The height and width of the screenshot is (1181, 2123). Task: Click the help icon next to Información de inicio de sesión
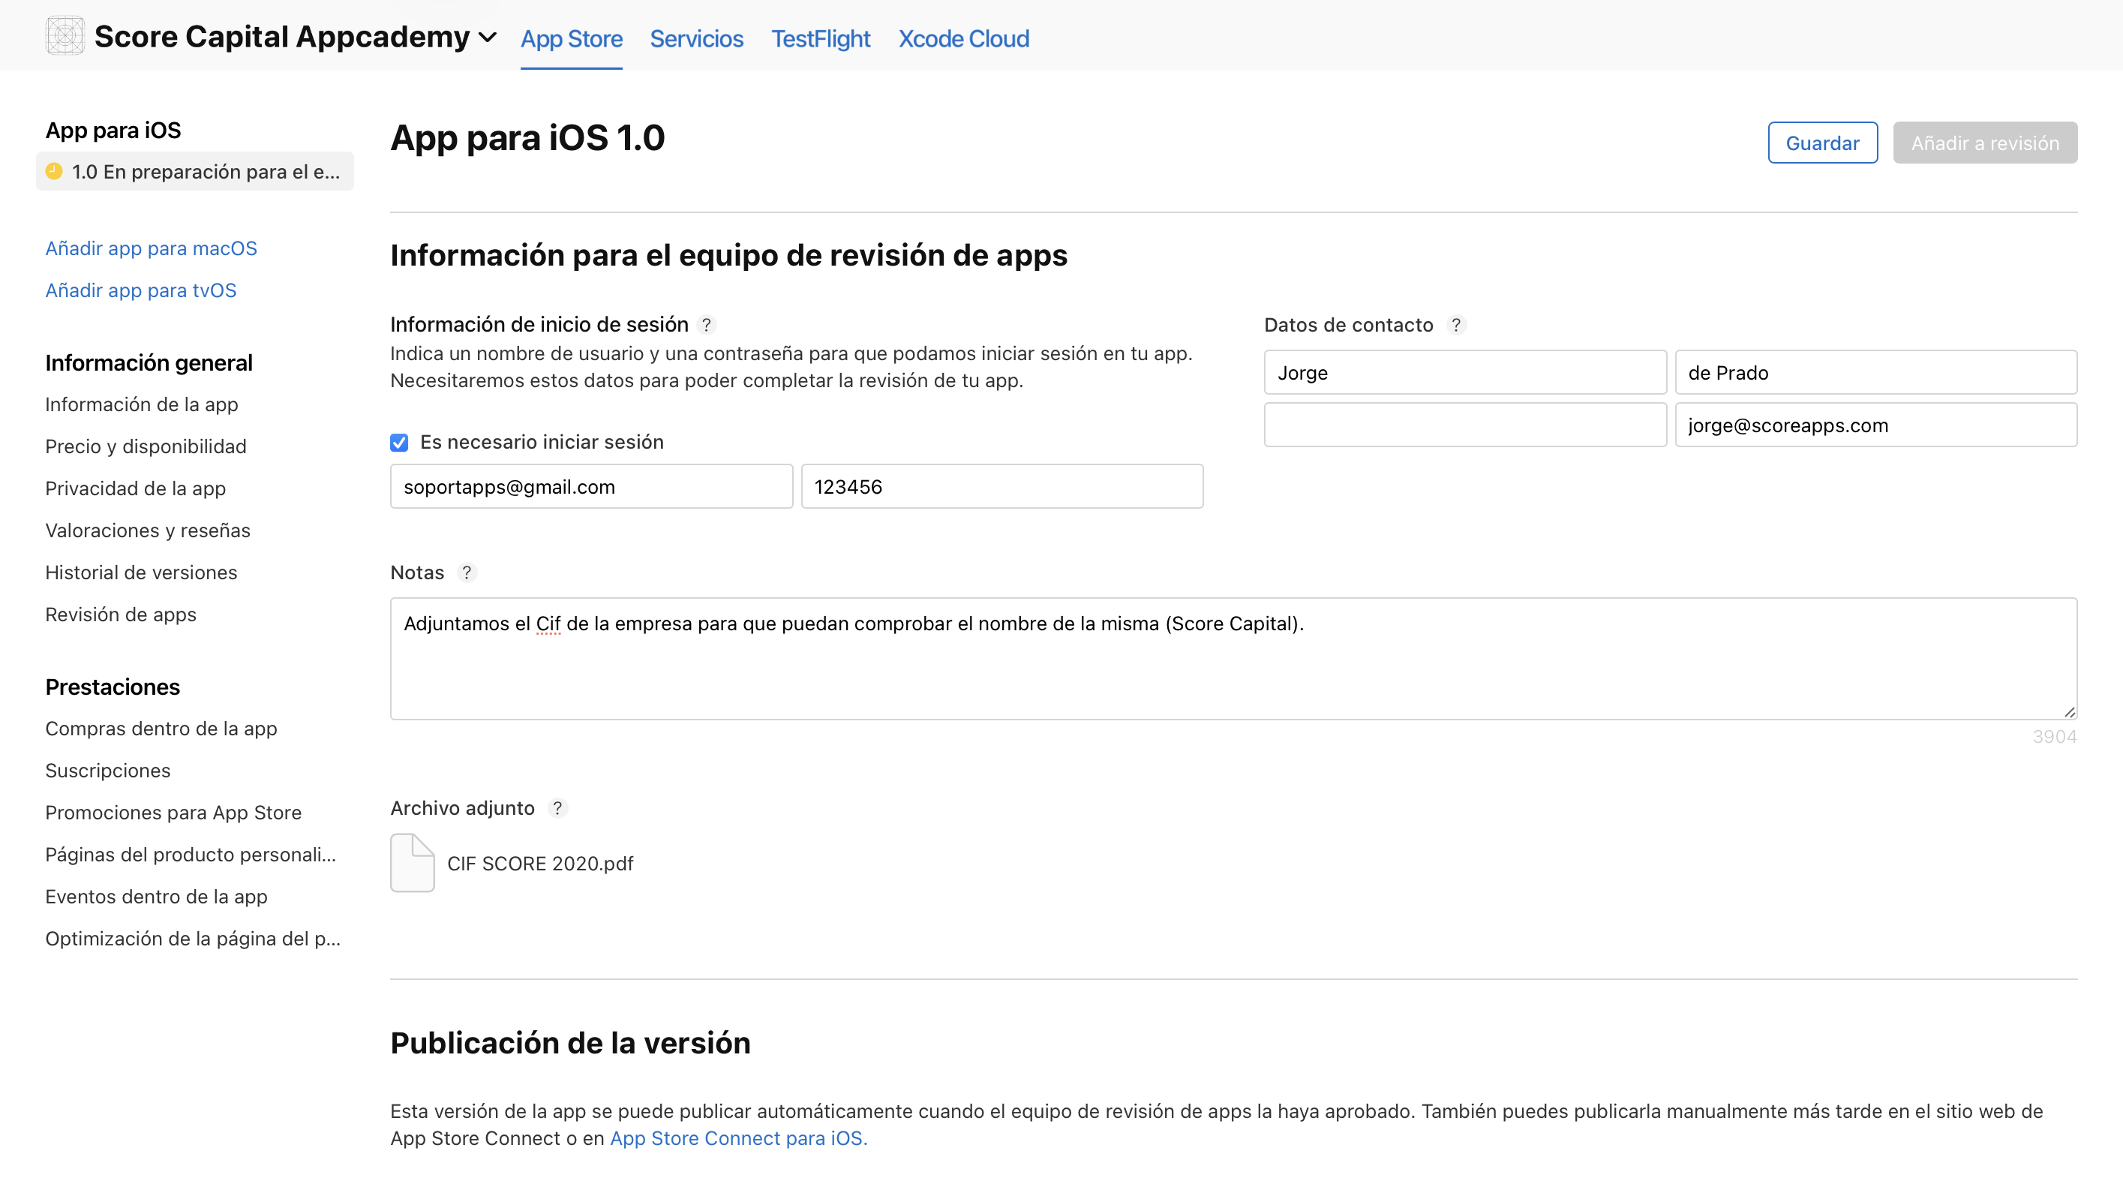(707, 325)
